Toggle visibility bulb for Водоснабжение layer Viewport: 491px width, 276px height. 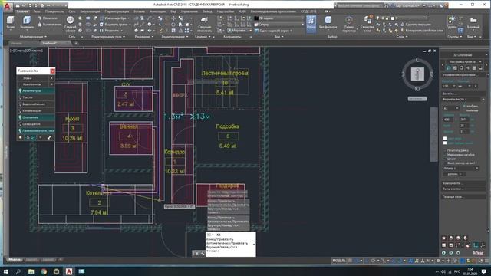click(x=21, y=104)
